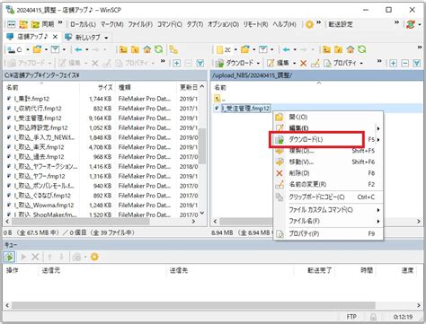Go to local home directory icon
This screenshot has height=324, width=426.
[x=146, y=49]
